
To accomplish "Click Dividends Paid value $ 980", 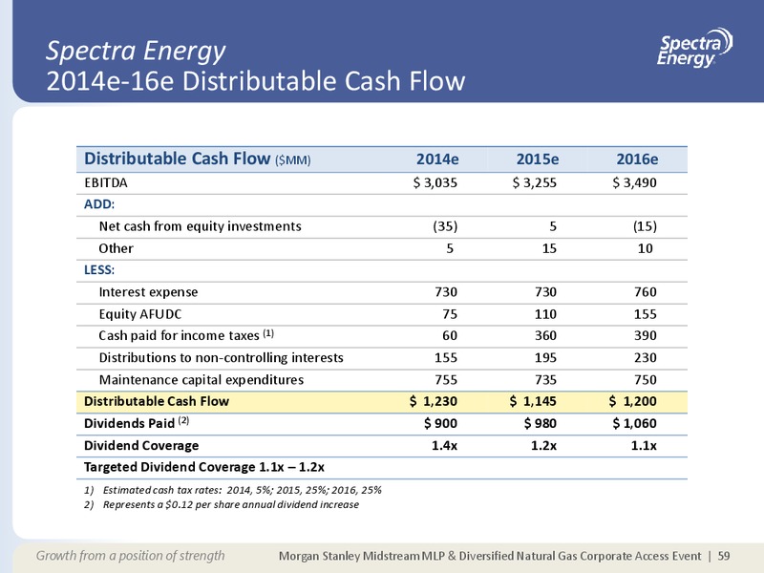I will [x=541, y=423].
